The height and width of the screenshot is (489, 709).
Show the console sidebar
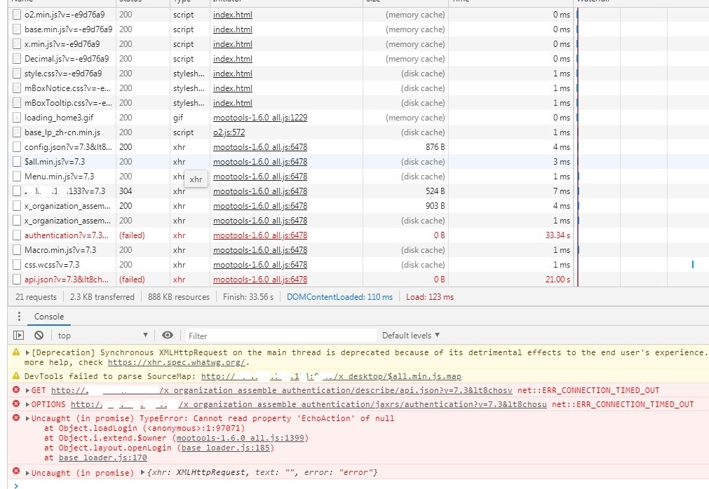click(x=19, y=336)
